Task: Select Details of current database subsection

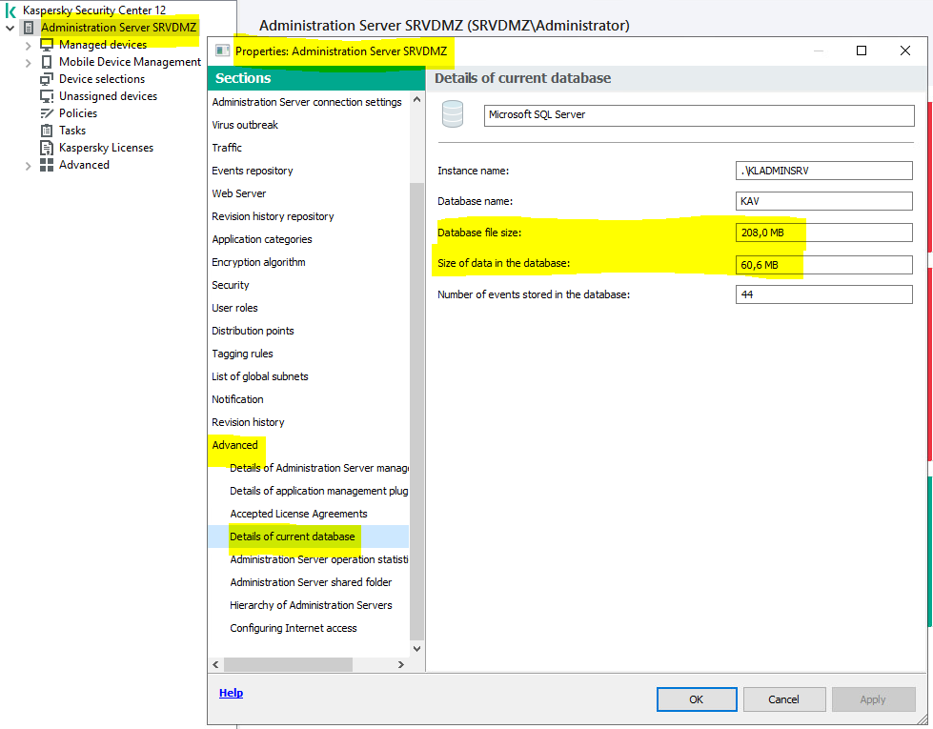Action: (293, 537)
